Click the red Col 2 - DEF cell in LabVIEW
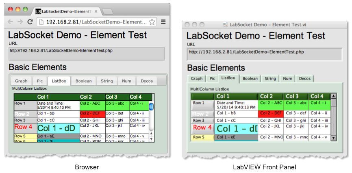Viewport: 352px width, 173px height. click(x=271, y=114)
